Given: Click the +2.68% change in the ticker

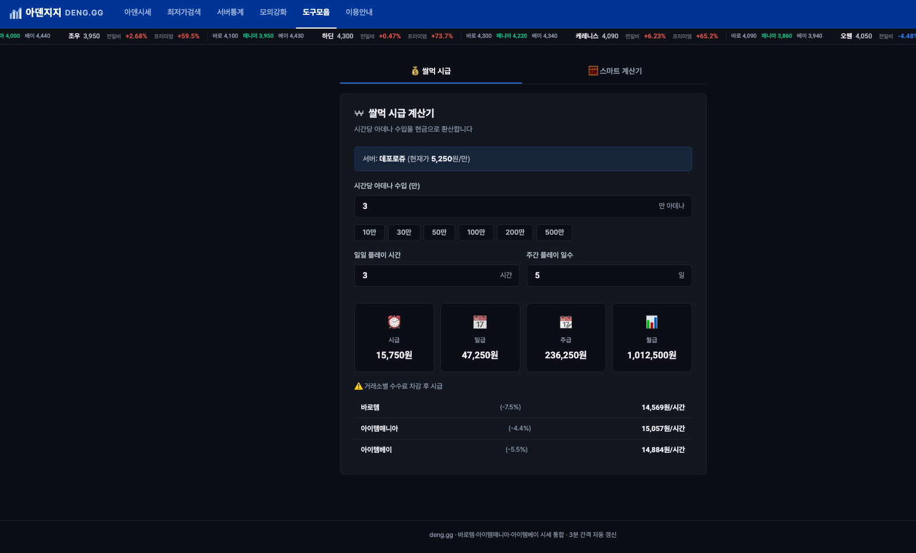Looking at the screenshot, I should (x=136, y=36).
